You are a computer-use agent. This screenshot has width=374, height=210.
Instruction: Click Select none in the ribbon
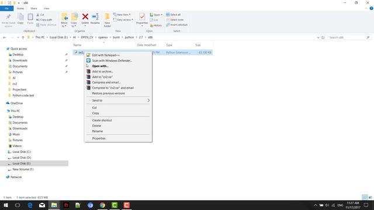175,19
